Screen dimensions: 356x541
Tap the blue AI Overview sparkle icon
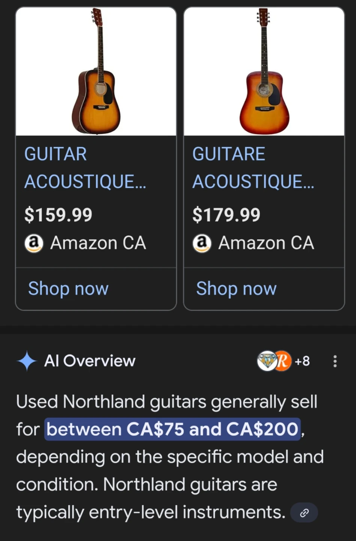(x=27, y=361)
